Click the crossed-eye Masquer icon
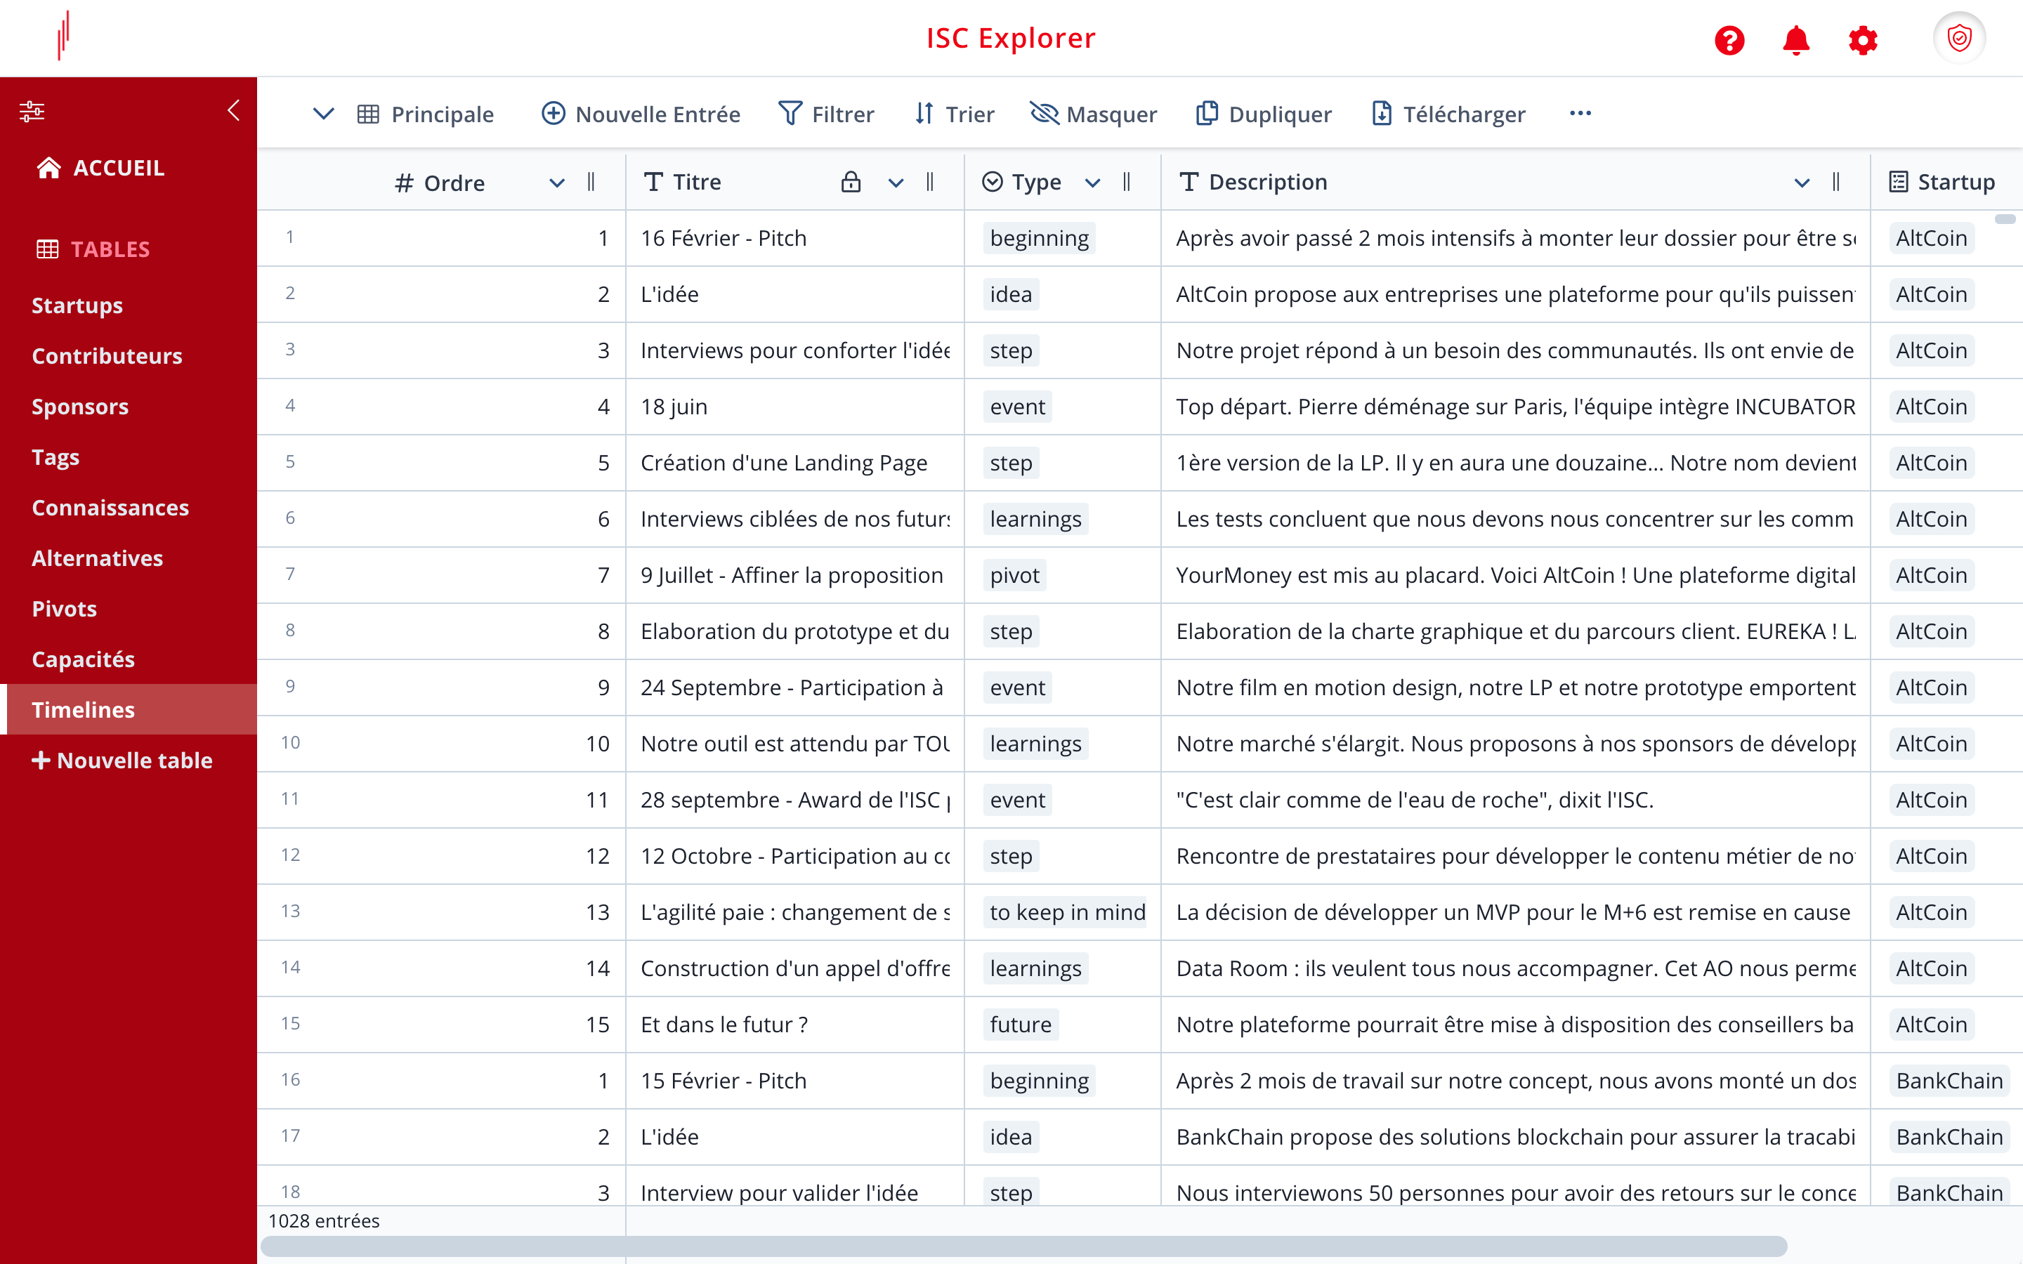Image resolution: width=2023 pixels, height=1264 pixels. click(x=1044, y=114)
